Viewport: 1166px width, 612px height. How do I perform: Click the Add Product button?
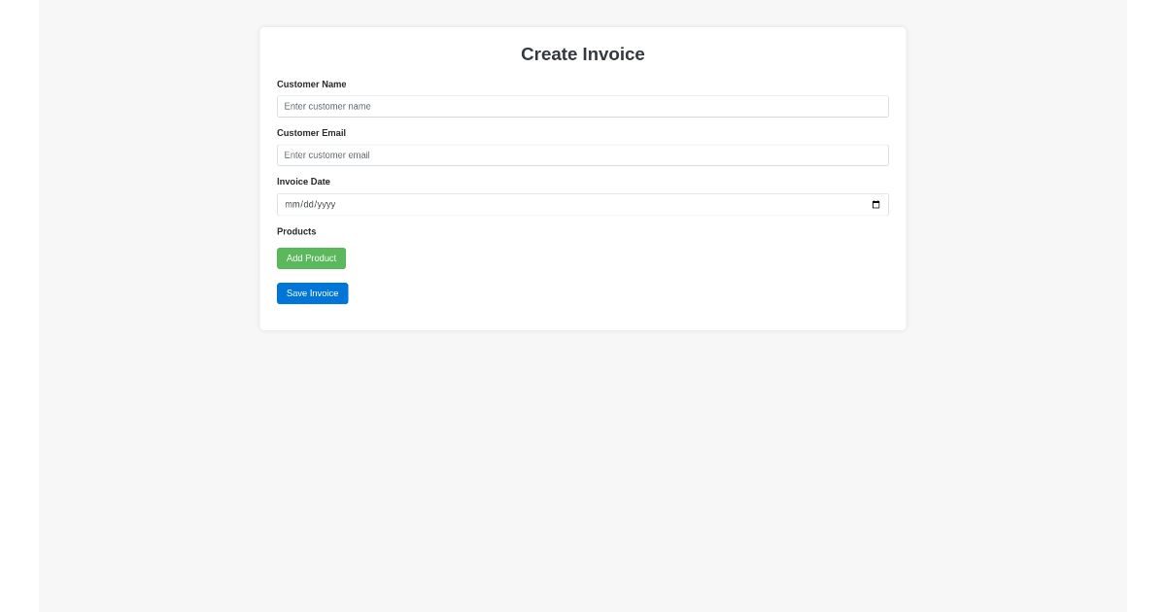311,258
